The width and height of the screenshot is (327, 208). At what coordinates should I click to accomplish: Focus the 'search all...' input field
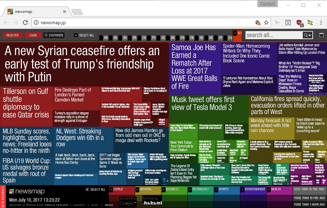274,35
